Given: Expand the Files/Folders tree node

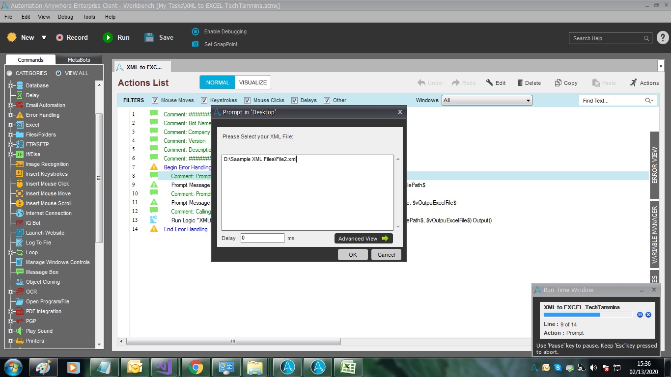Looking at the screenshot, I should (10, 135).
